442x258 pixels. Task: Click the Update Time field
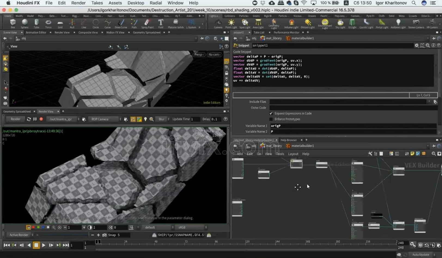pyautogui.click(x=195, y=119)
